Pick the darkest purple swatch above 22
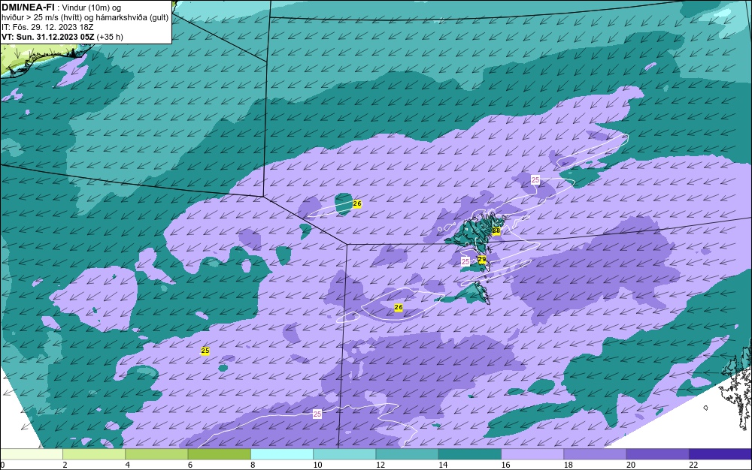The image size is (752, 470). pos(720,453)
